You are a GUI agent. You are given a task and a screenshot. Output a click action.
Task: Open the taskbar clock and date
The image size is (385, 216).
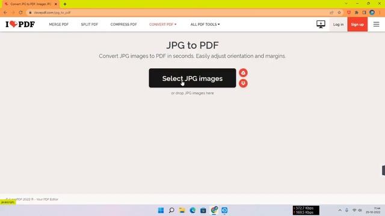pos(373,211)
